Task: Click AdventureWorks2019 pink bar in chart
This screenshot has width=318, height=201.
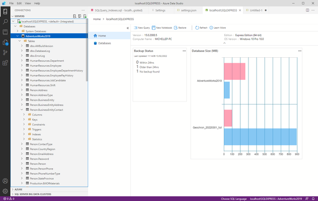Action: 234,71
